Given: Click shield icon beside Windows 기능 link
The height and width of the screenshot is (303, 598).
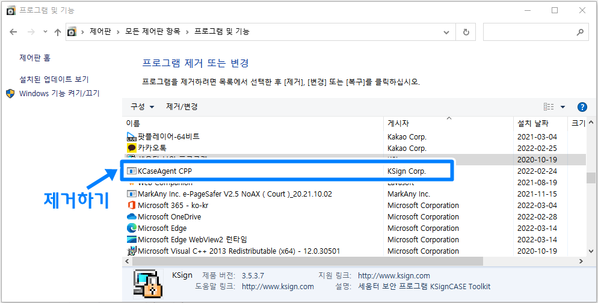Looking at the screenshot, I should click(10, 93).
